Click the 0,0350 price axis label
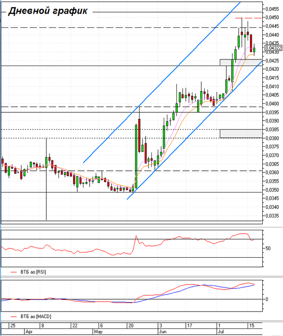This screenshot has height=336, width=283. (272, 190)
